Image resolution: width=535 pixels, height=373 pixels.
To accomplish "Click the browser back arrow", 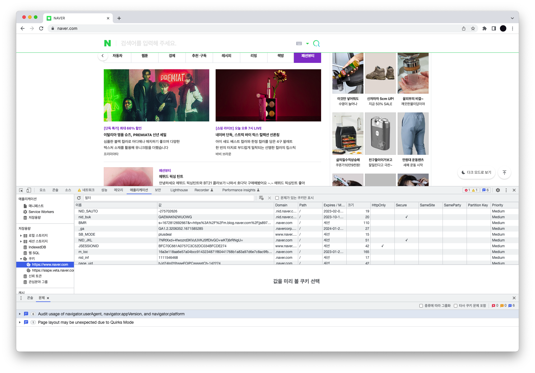I will point(23,28).
